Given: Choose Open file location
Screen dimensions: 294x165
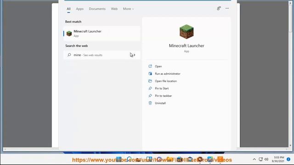Looking at the screenshot, I should pyautogui.click(x=166, y=81).
